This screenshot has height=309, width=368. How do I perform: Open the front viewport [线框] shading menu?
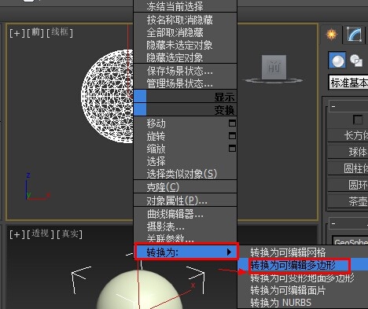point(60,32)
